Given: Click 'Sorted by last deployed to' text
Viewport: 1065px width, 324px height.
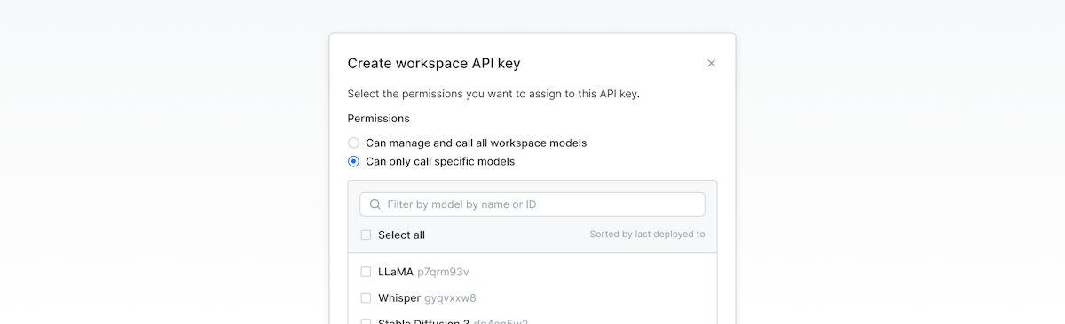Looking at the screenshot, I should tap(647, 235).
